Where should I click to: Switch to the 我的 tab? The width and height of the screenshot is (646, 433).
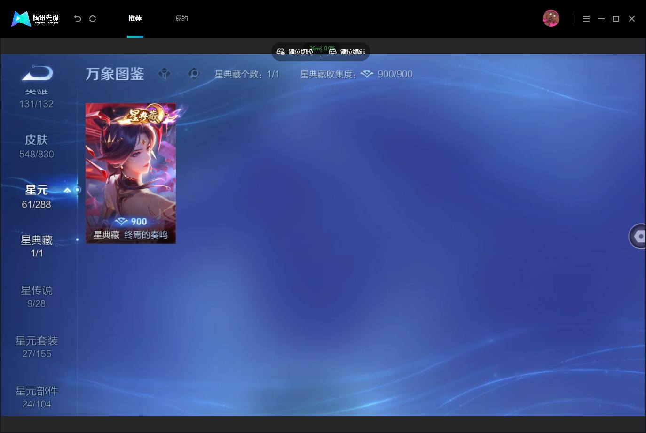181,19
